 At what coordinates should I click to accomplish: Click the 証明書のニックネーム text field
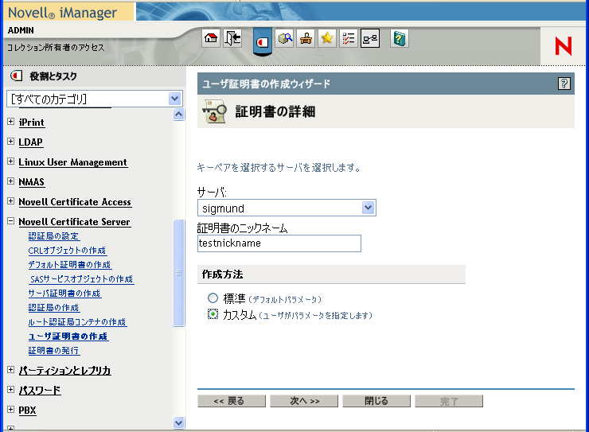point(279,243)
